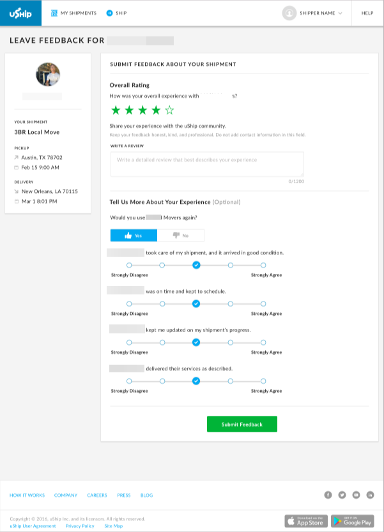Open My Shipments in top navigation
The height and width of the screenshot is (532, 384).
click(x=73, y=13)
